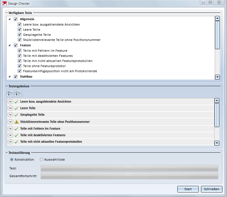Collapse the Stahlbau tree node
Screen dimensions: 227x197
pos(9,76)
